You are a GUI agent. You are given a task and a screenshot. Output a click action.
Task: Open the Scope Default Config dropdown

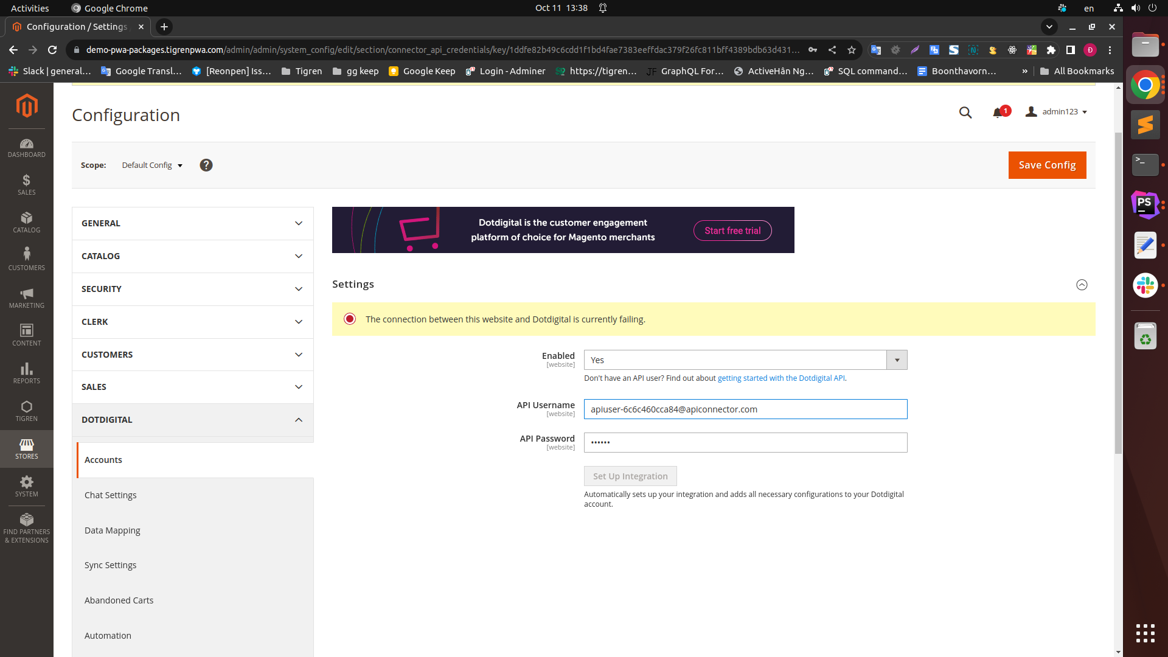point(152,165)
